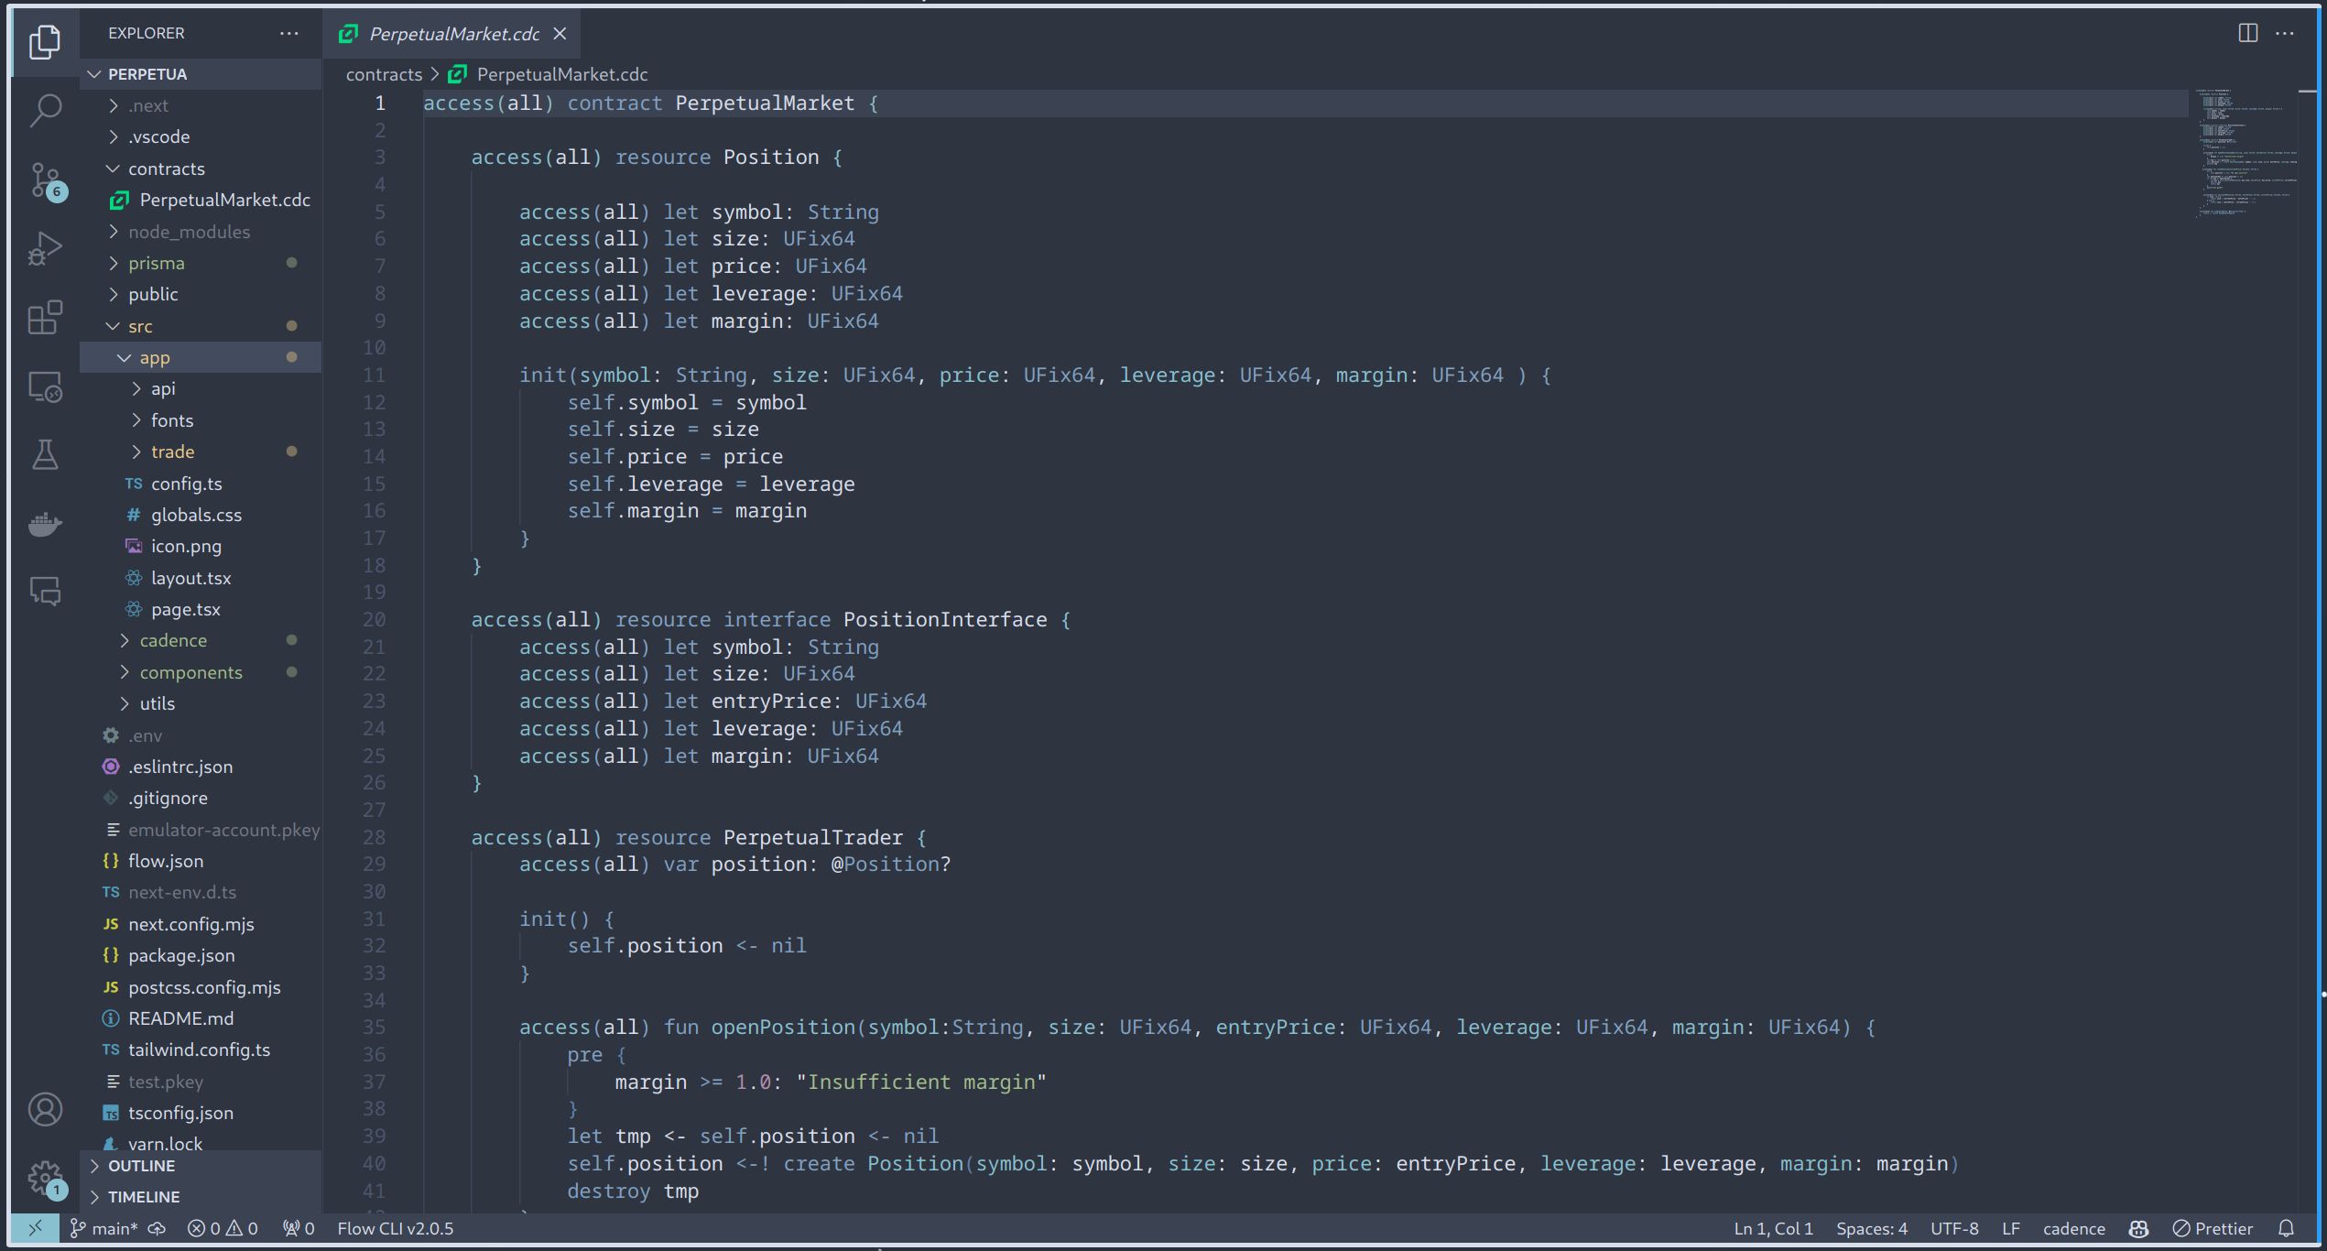The image size is (2327, 1251).
Task: Open PerpetualMarket.cdc in file tree
Action: click(201, 200)
